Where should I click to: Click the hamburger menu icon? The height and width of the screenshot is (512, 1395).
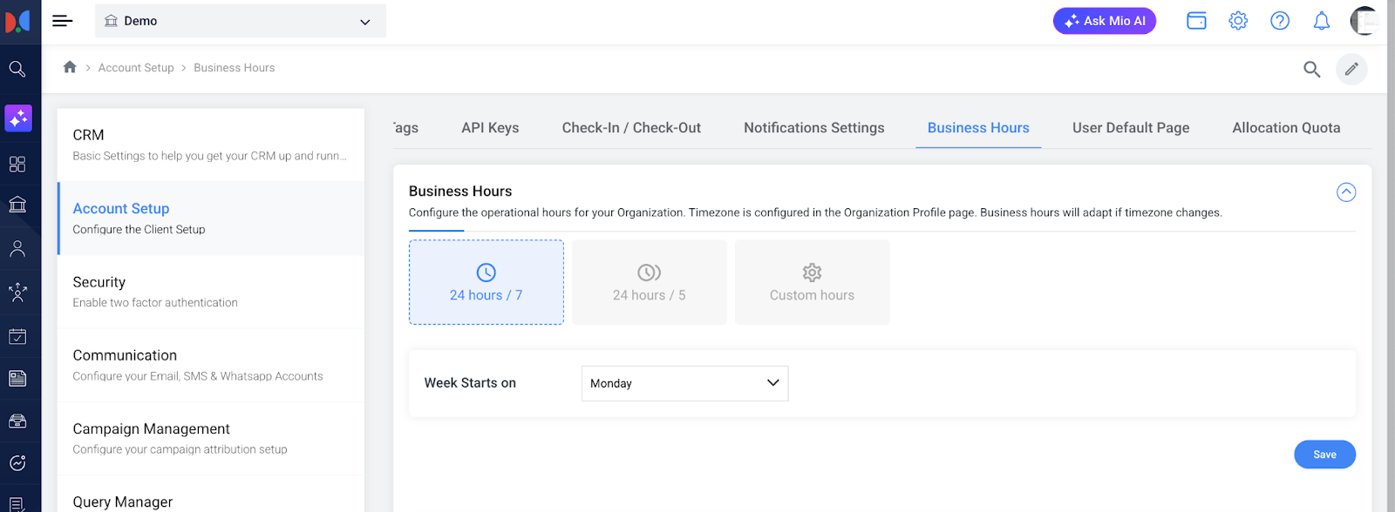point(62,21)
